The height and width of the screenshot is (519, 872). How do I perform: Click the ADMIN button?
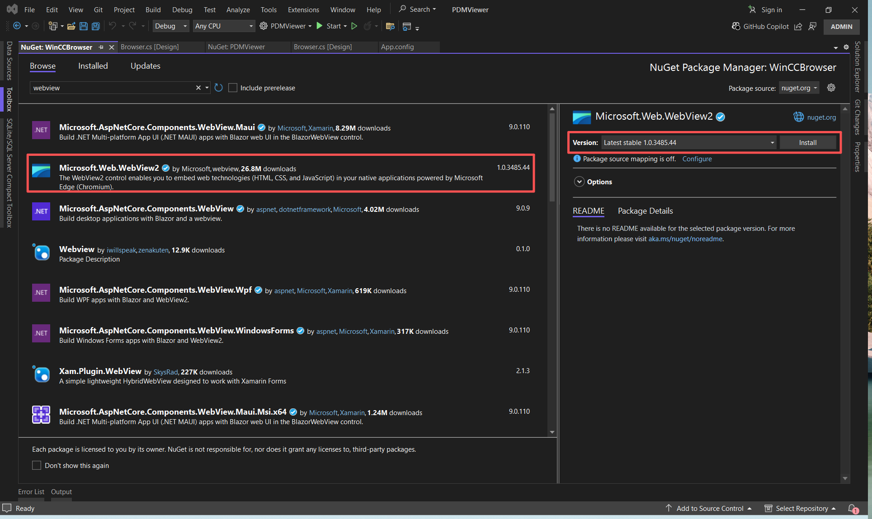click(841, 27)
